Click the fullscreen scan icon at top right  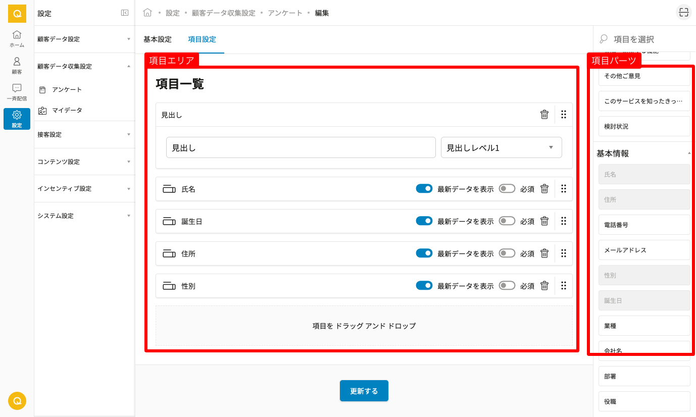(x=683, y=13)
